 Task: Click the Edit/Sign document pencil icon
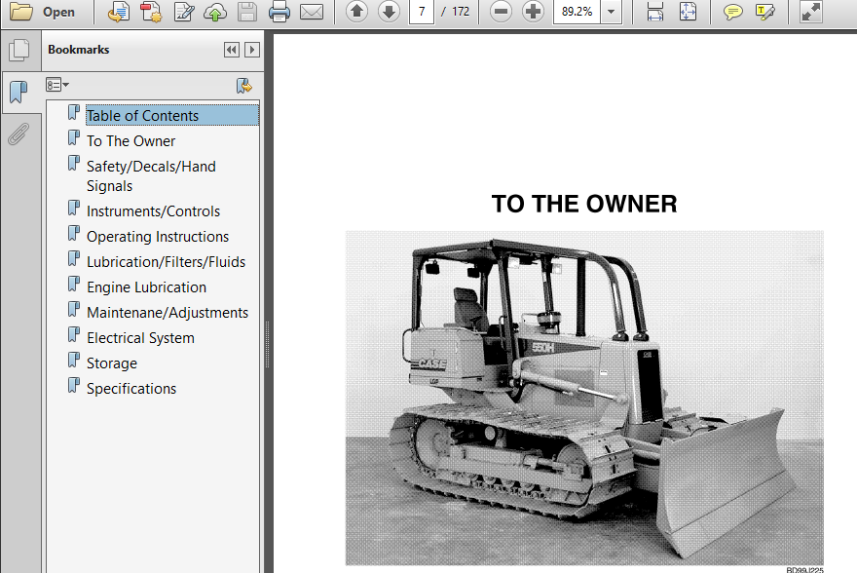[x=184, y=12]
